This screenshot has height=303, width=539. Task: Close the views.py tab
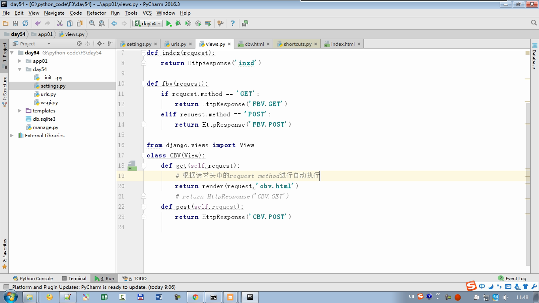coord(229,44)
